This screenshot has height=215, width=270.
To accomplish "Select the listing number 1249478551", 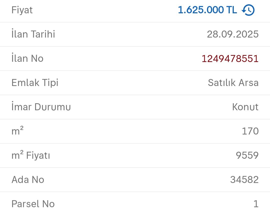I will (x=230, y=58).
